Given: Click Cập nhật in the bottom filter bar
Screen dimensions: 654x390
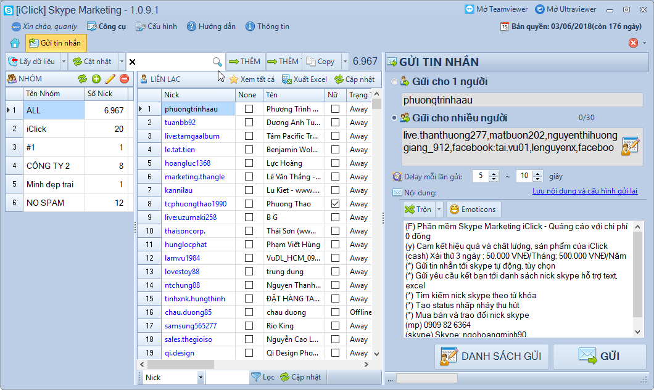Looking at the screenshot, I should (300, 377).
